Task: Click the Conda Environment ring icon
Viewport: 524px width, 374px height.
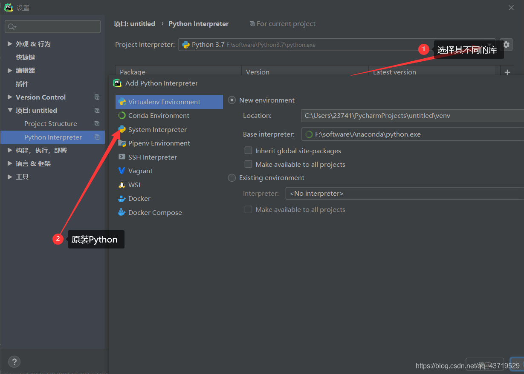Action: point(122,115)
